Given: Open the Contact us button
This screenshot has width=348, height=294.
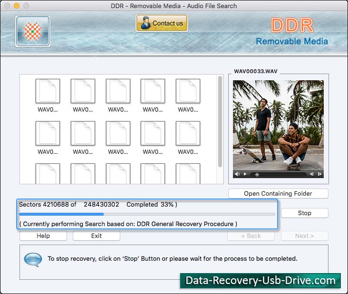Looking at the screenshot, I should [162, 23].
